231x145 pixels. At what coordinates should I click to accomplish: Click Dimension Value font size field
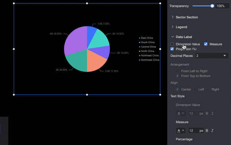tap(196, 113)
